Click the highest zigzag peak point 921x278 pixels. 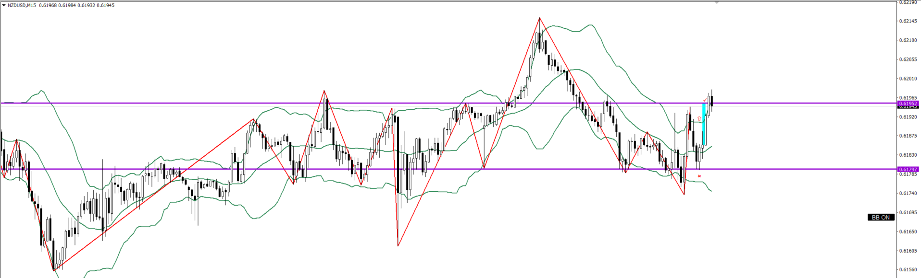point(539,18)
